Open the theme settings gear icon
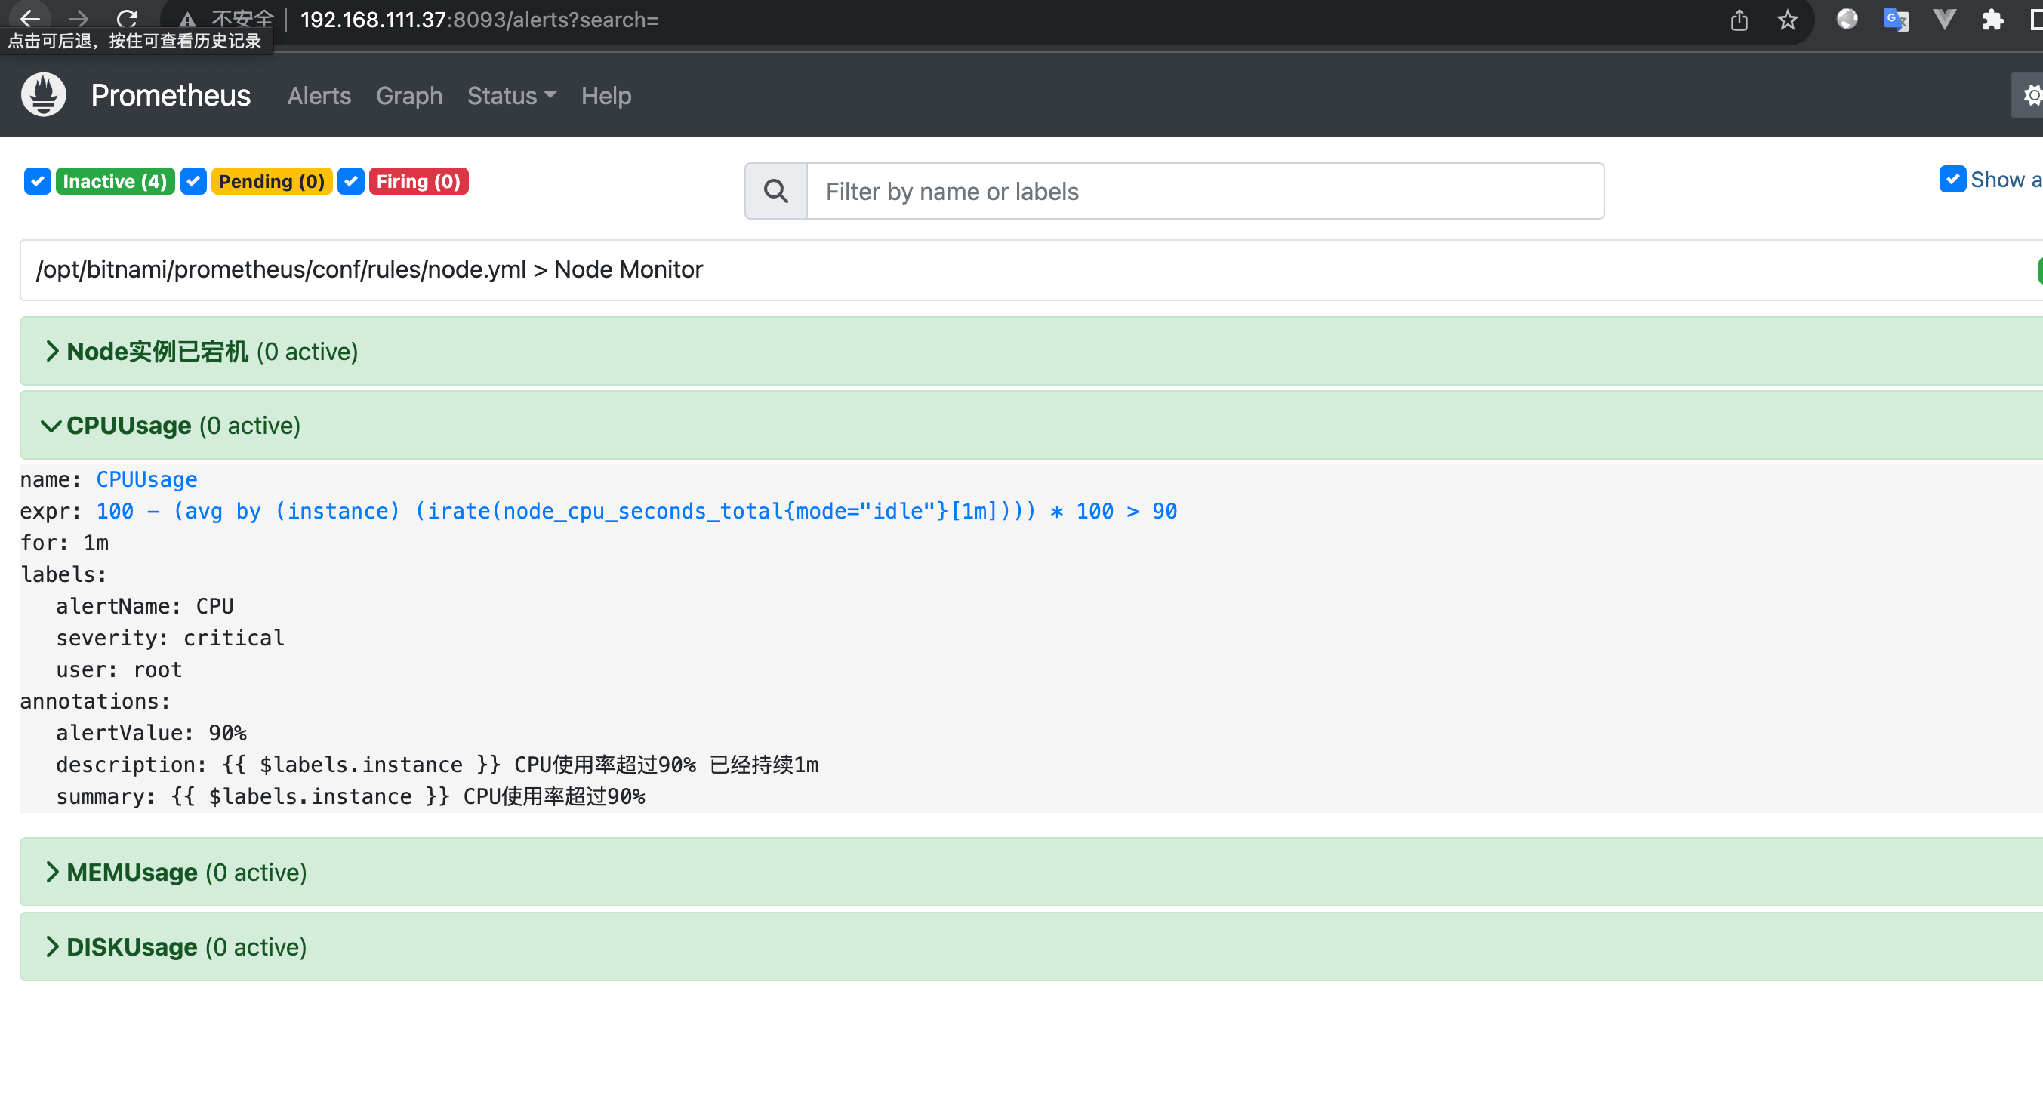The image size is (2043, 1108). pos(2031,95)
